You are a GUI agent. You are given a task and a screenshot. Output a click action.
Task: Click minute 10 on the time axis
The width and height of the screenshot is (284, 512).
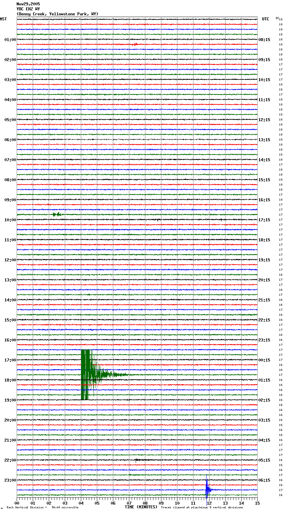pyautogui.click(x=177, y=503)
